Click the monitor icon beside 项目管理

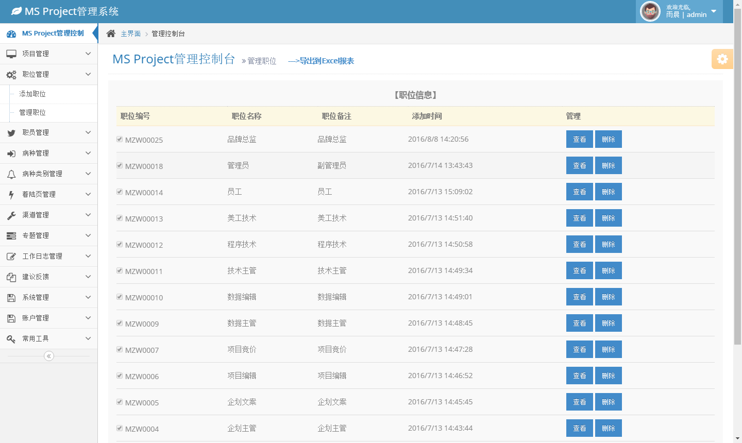click(11, 54)
